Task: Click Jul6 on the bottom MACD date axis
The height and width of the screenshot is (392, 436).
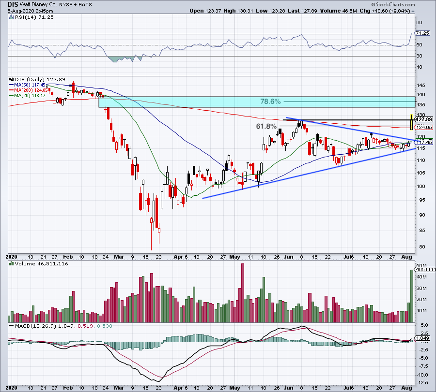Action: click(349, 388)
